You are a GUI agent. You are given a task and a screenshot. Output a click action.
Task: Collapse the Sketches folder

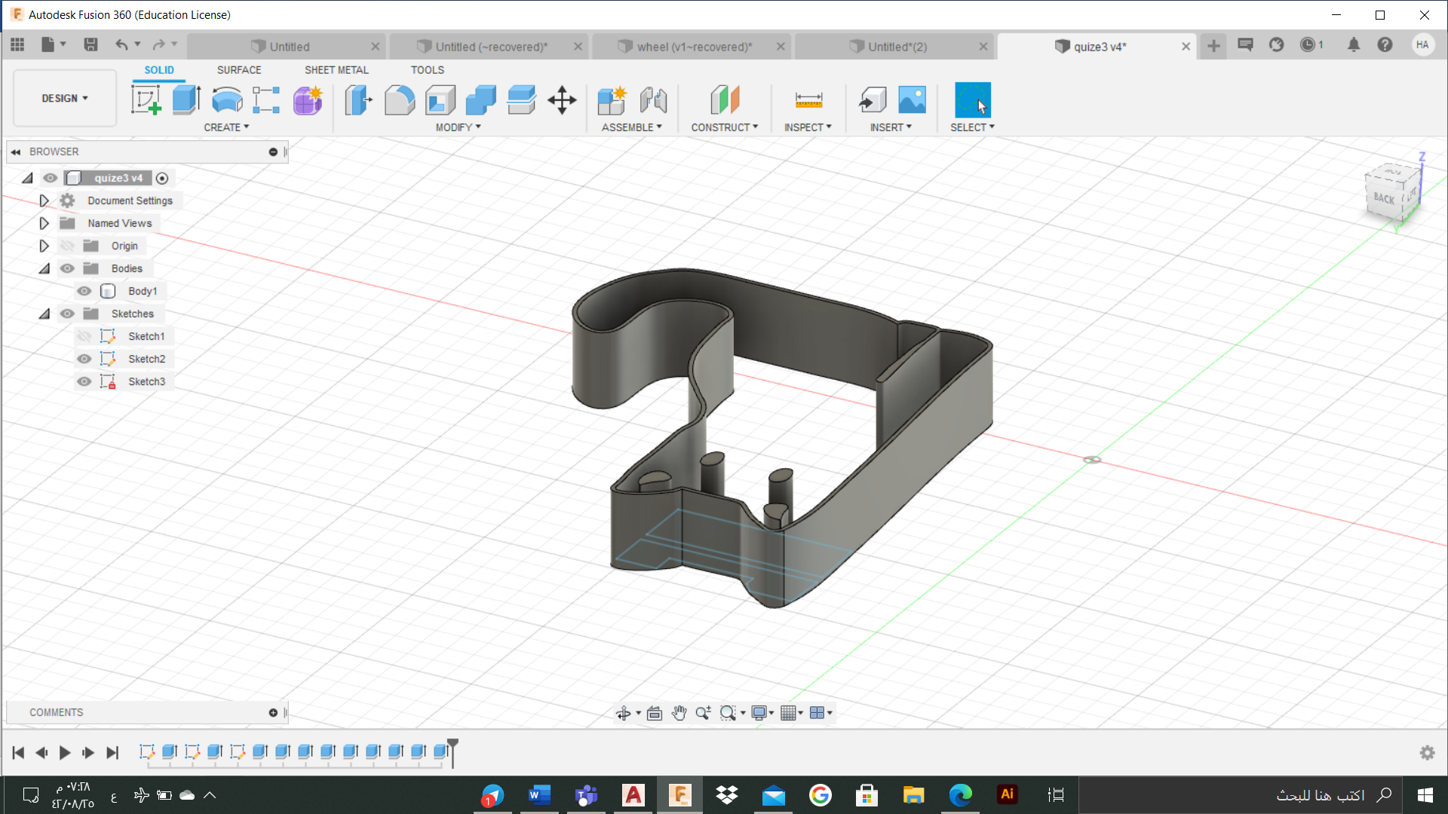coord(44,314)
